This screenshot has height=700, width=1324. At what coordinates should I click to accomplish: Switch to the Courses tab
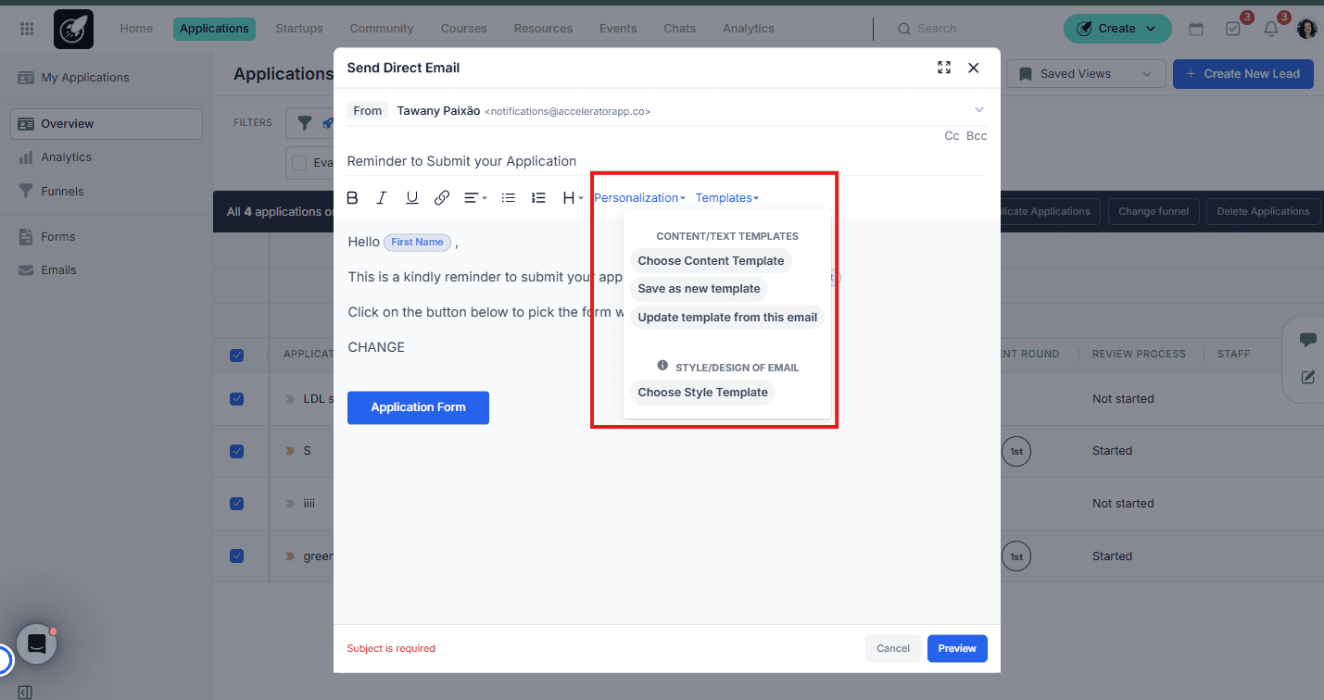pos(463,29)
